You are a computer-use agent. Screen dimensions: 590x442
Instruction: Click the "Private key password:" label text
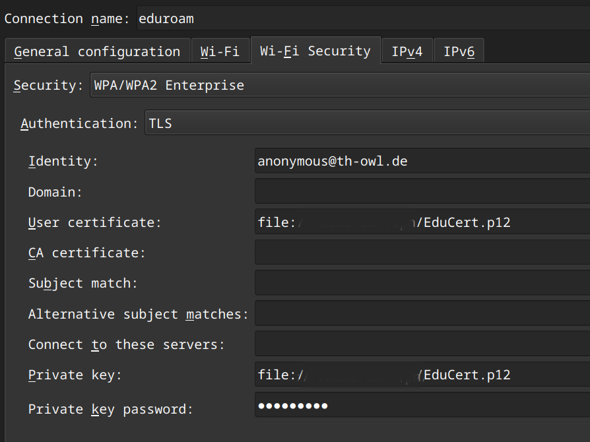click(x=110, y=410)
